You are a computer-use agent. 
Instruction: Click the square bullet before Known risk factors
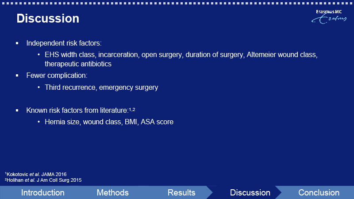pos(17,110)
